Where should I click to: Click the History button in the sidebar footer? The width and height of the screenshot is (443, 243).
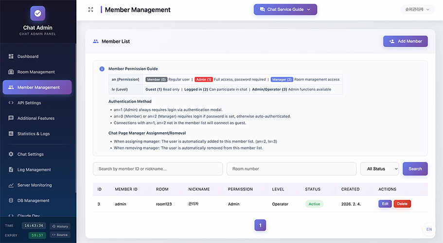pyautogui.click(x=60, y=226)
